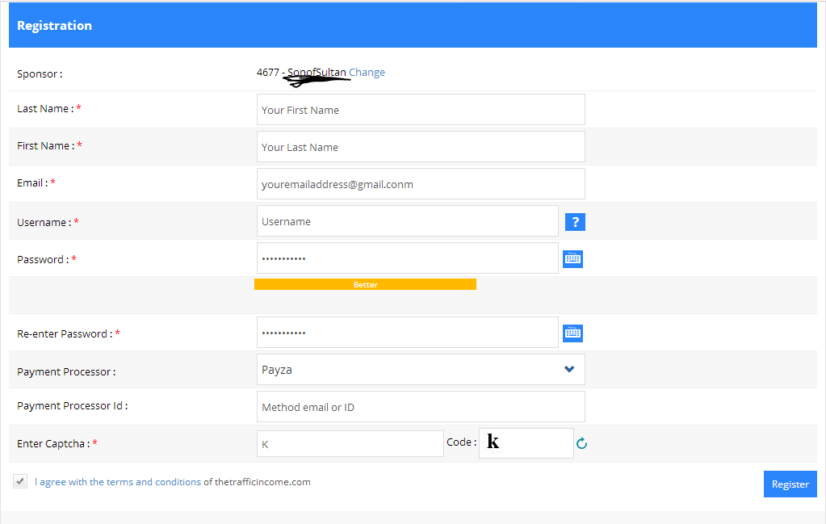Click the captcha code image showing k
The height and width of the screenshot is (524, 826).
[526, 443]
